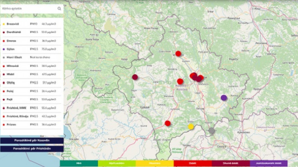Select the purple Gjilan map marker
This screenshot has height=167, width=298.
click(224, 98)
